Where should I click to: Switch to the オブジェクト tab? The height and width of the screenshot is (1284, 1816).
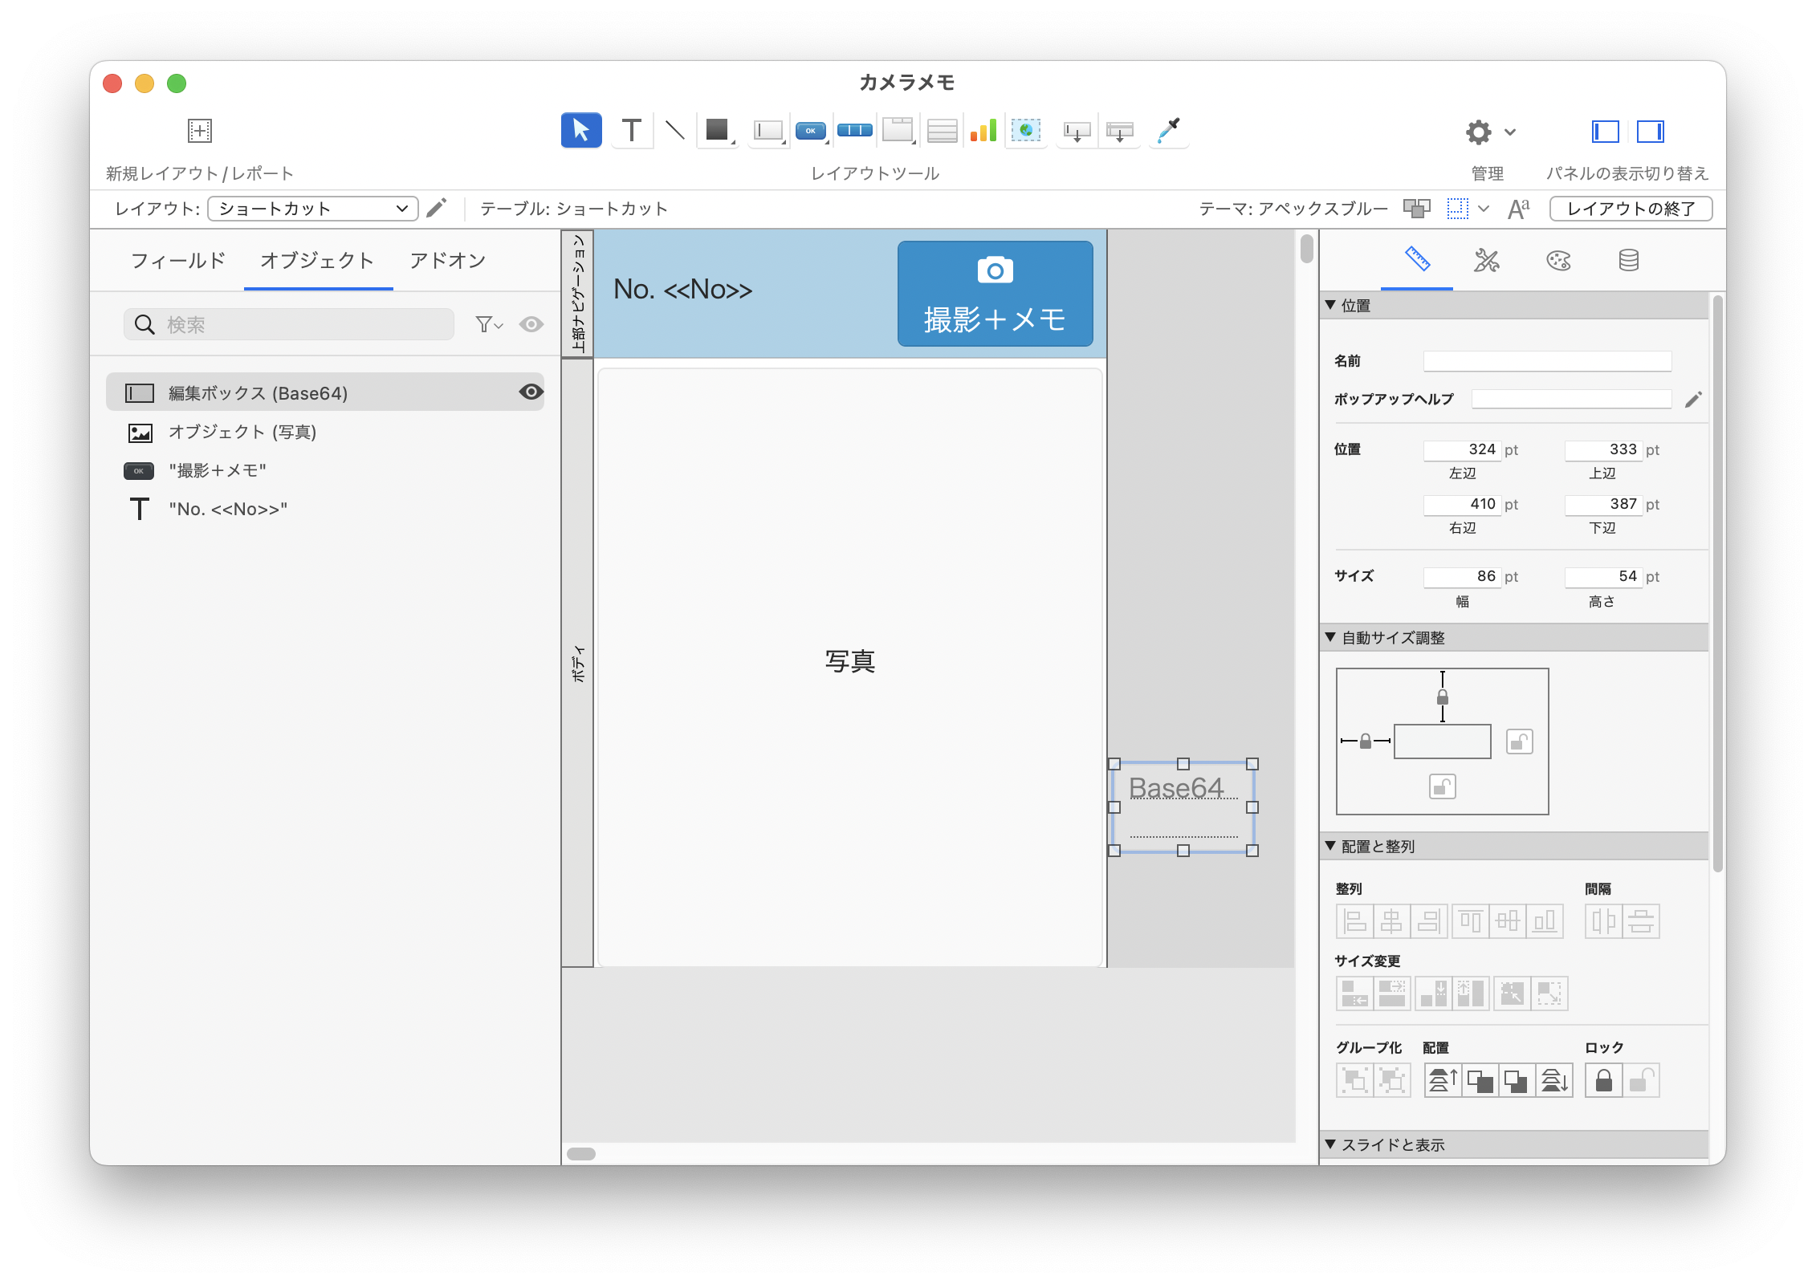click(318, 261)
